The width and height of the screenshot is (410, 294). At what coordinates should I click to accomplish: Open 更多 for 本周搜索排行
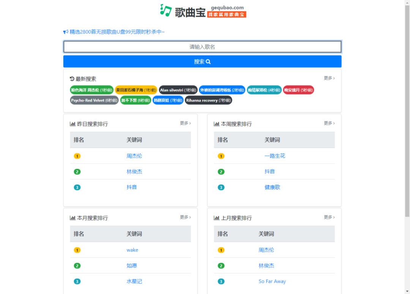(x=329, y=123)
